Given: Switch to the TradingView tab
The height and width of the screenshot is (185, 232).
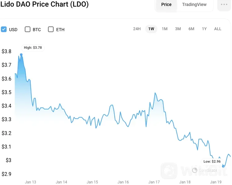Looking at the screenshot, I should click(x=194, y=4).
